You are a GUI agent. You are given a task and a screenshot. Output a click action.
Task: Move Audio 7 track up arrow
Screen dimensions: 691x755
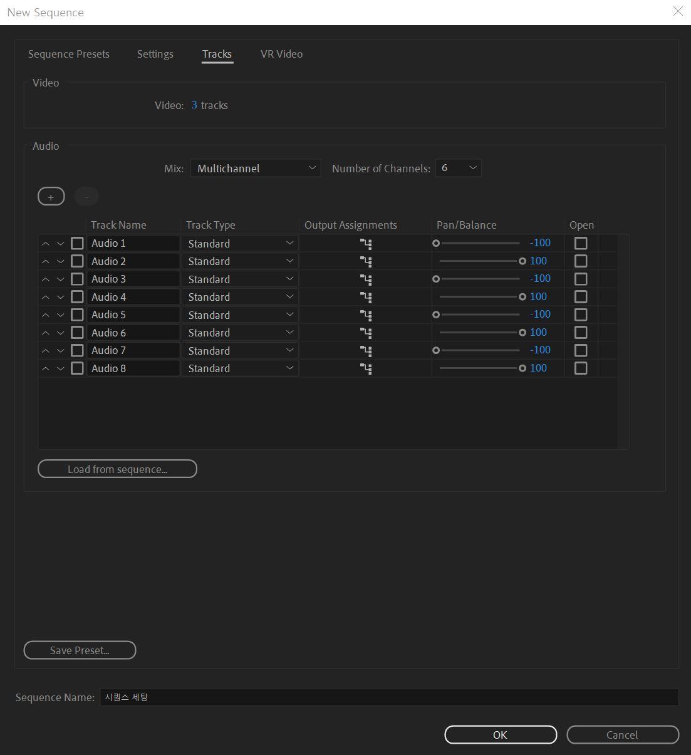tap(45, 351)
